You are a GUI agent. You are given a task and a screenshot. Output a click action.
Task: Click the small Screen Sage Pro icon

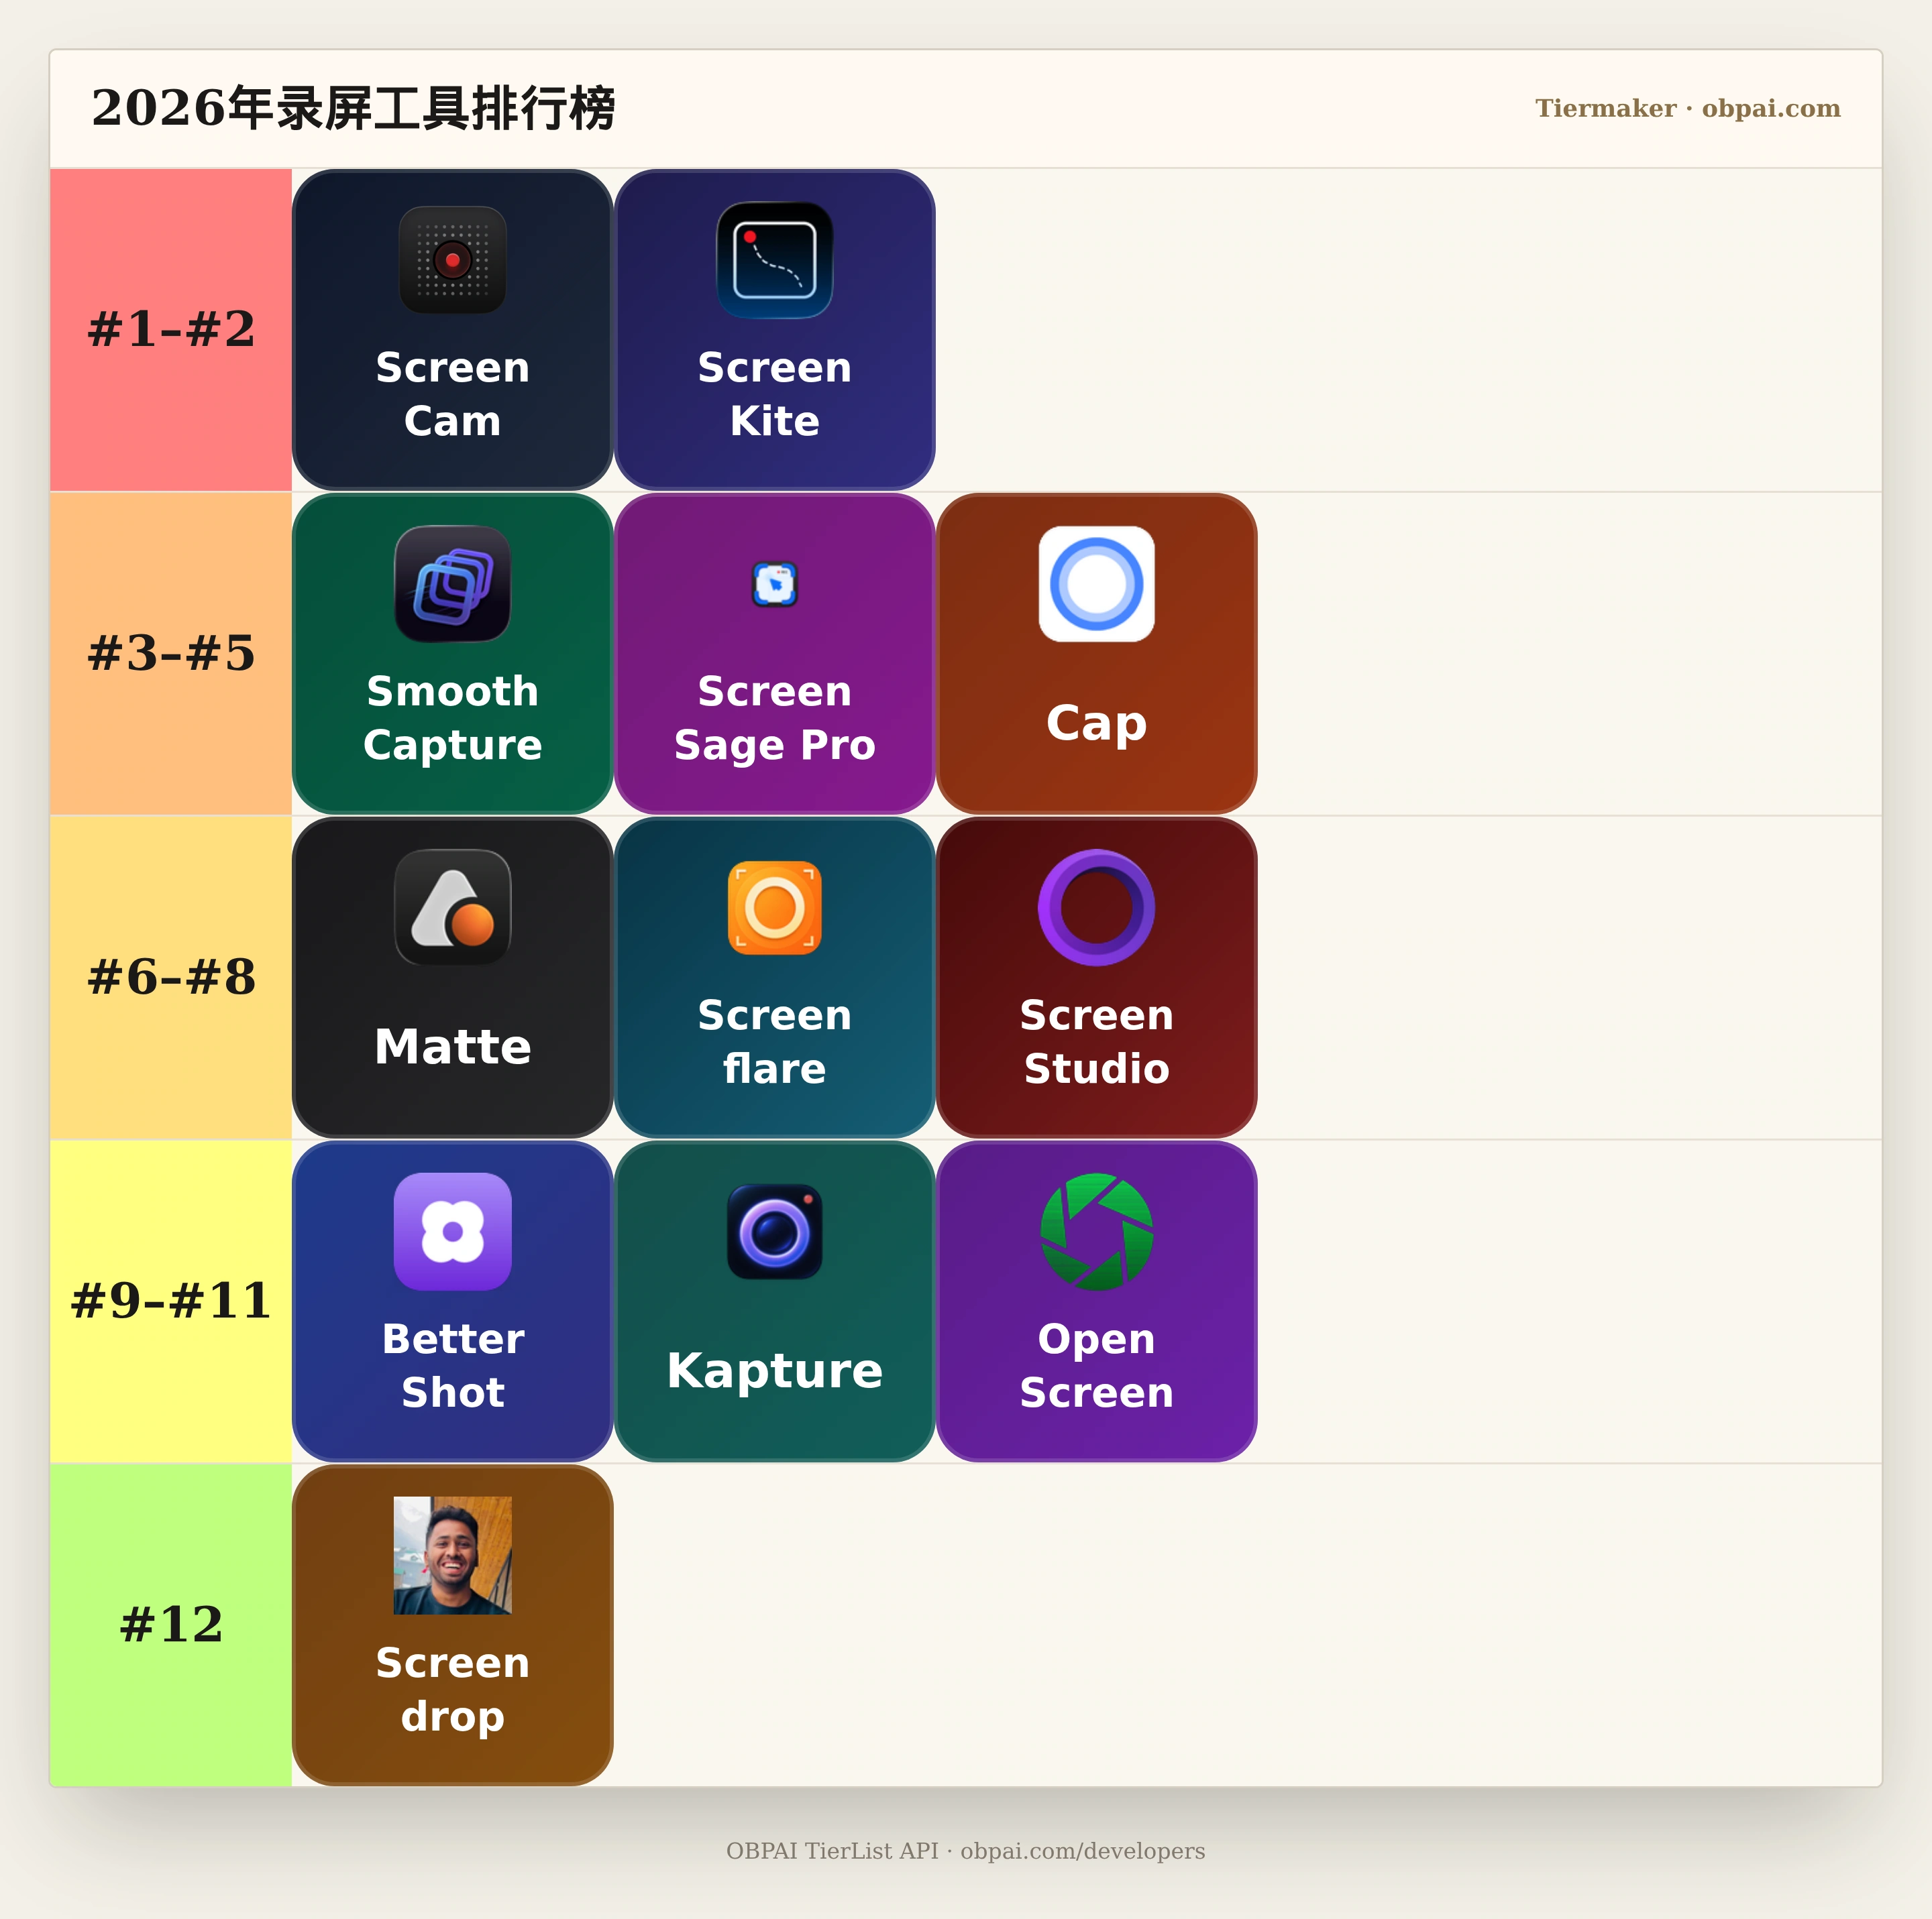pyautogui.click(x=774, y=584)
